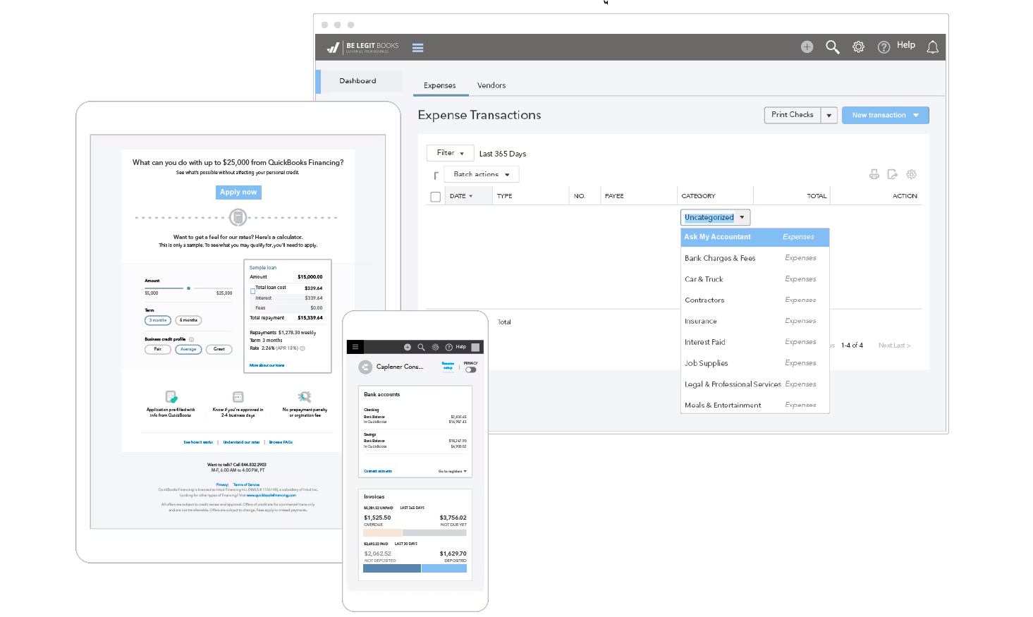Select the Great credit profile option
This screenshot has height=617, width=1033.
click(219, 349)
